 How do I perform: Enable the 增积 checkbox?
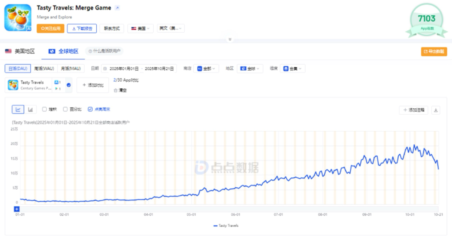click(x=45, y=109)
